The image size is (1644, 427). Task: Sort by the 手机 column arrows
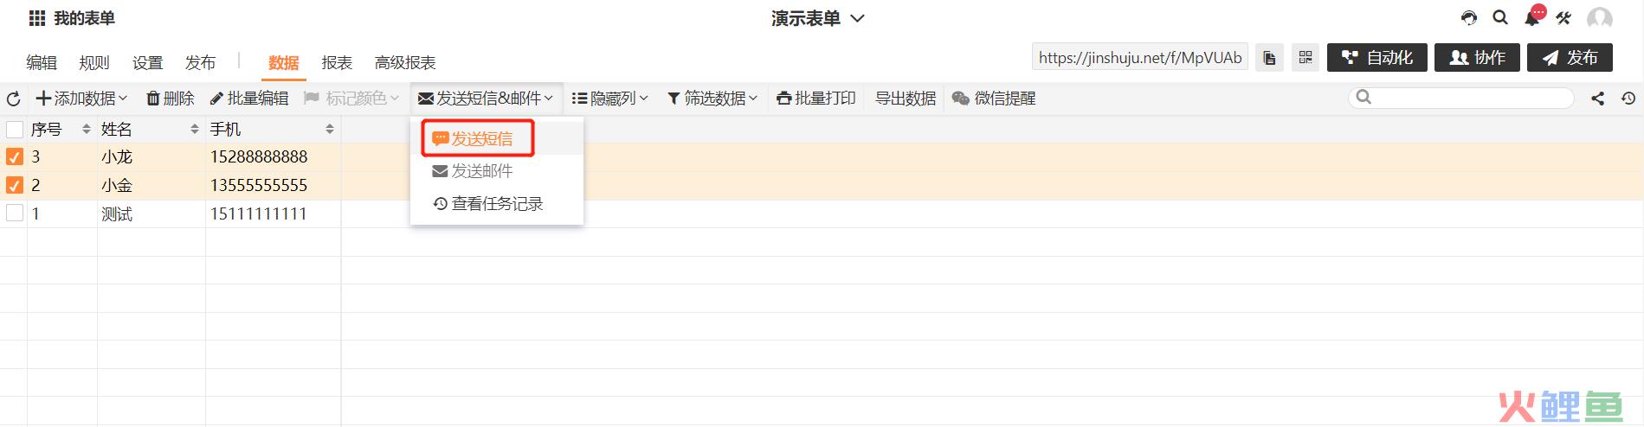pyautogui.click(x=330, y=130)
